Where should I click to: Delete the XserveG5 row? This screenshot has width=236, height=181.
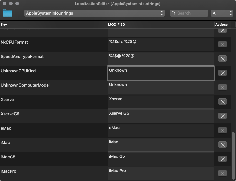click(x=223, y=116)
